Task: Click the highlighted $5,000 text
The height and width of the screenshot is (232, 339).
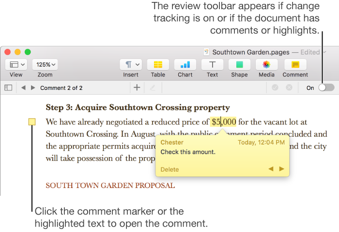Action: point(223,122)
